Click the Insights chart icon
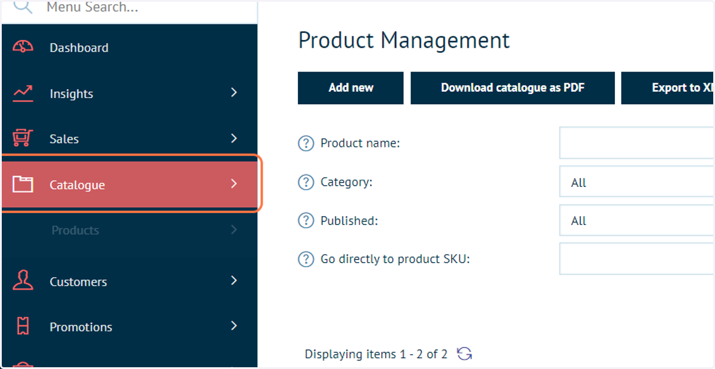 (23, 93)
